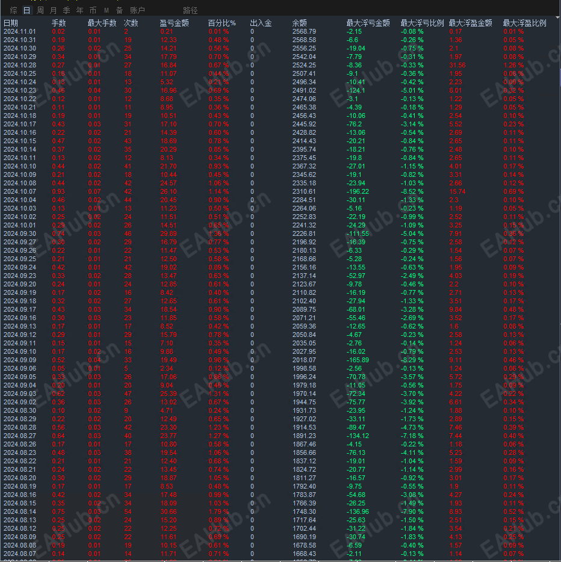561x562 pixels.
Task: Click the floating loss value -134.12
Action: 358,436
